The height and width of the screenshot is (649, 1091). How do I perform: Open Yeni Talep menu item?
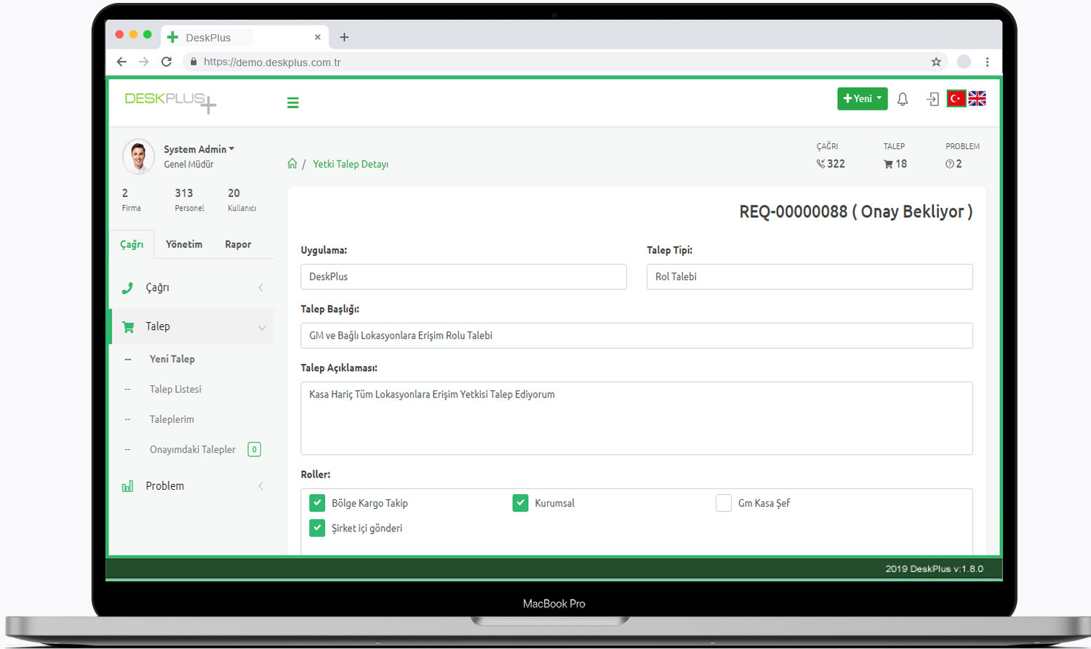point(172,359)
